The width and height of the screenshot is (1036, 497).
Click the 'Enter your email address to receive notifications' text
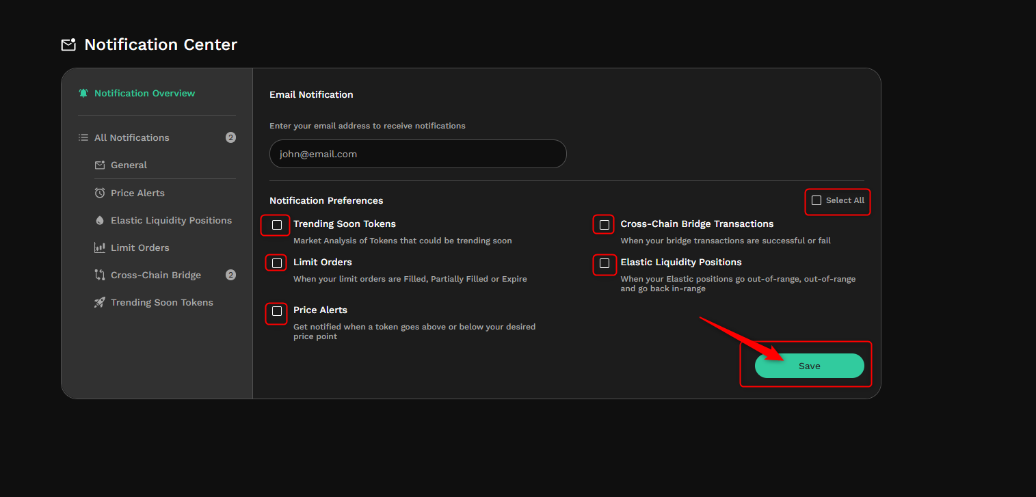pyautogui.click(x=367, y=126)
